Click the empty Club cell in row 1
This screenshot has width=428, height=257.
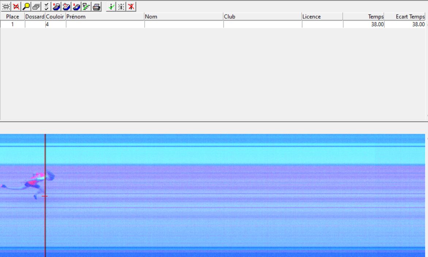point(263,24)
